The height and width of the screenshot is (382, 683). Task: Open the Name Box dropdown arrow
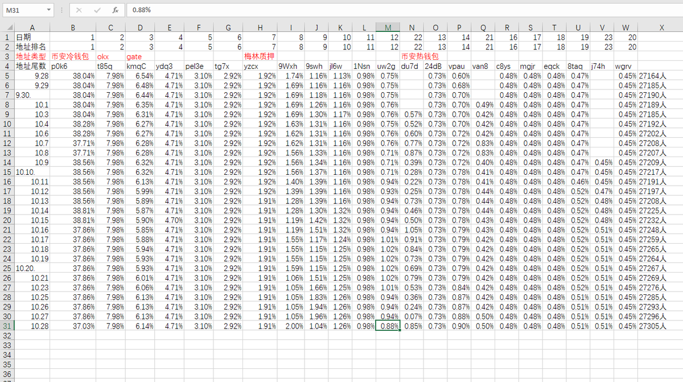[x=48, y=10]
